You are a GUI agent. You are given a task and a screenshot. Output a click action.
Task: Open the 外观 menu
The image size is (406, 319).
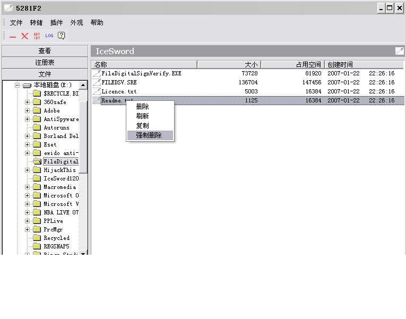(76, 23)
